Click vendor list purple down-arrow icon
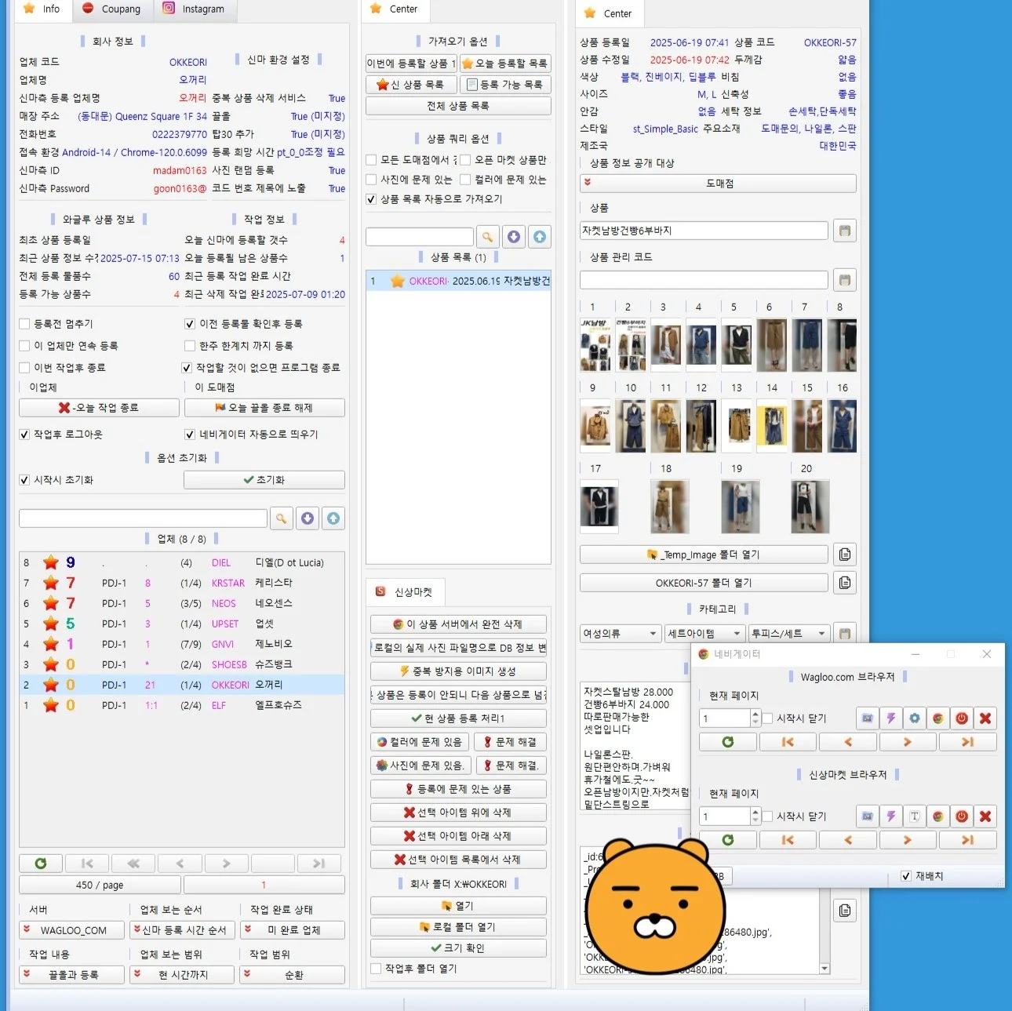Screen dimensions: 1012x1011 coord(308,518)
